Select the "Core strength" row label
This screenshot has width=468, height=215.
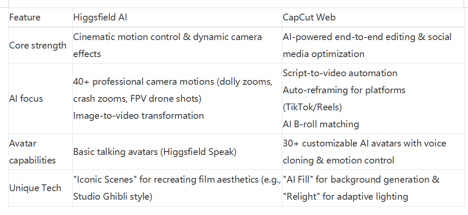coord(38,46)
